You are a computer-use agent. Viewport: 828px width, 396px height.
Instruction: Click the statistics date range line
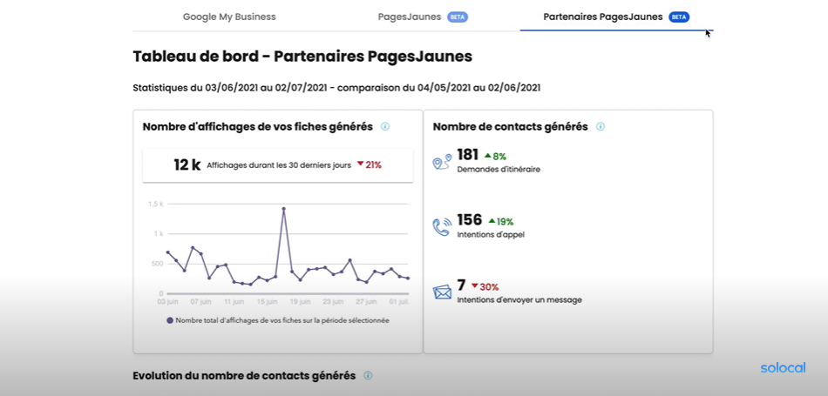(x=336, y=88)
